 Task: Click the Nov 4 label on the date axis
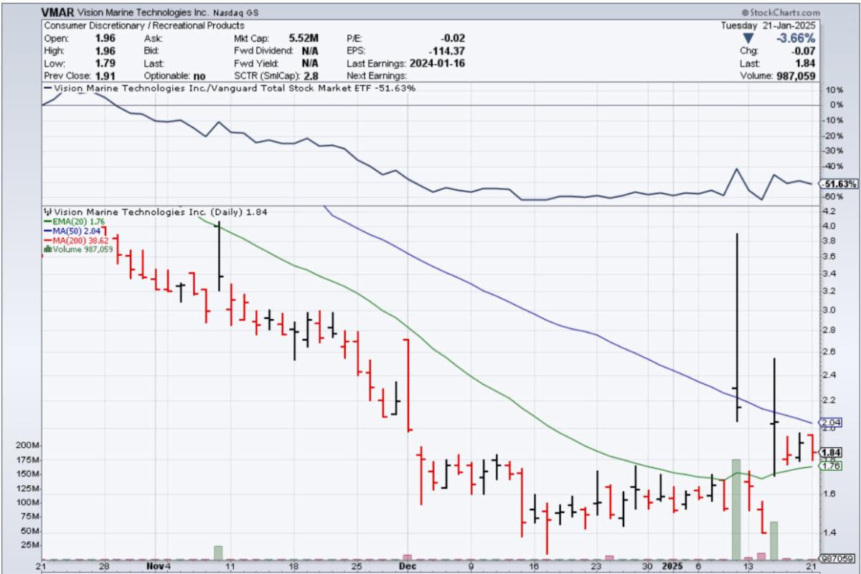point(159,566)
